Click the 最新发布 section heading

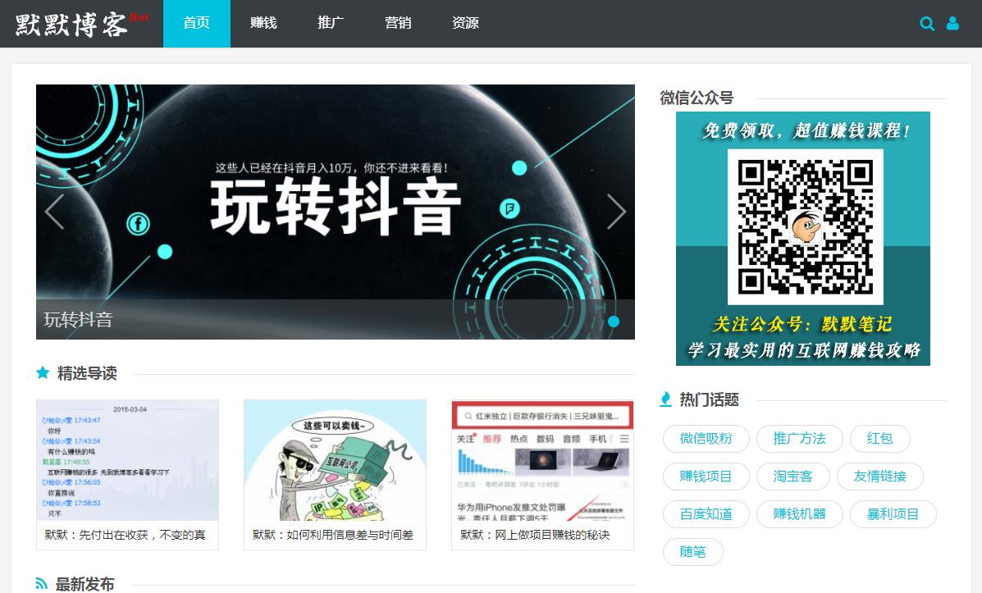pyautogui.click(x=85, y=584)
